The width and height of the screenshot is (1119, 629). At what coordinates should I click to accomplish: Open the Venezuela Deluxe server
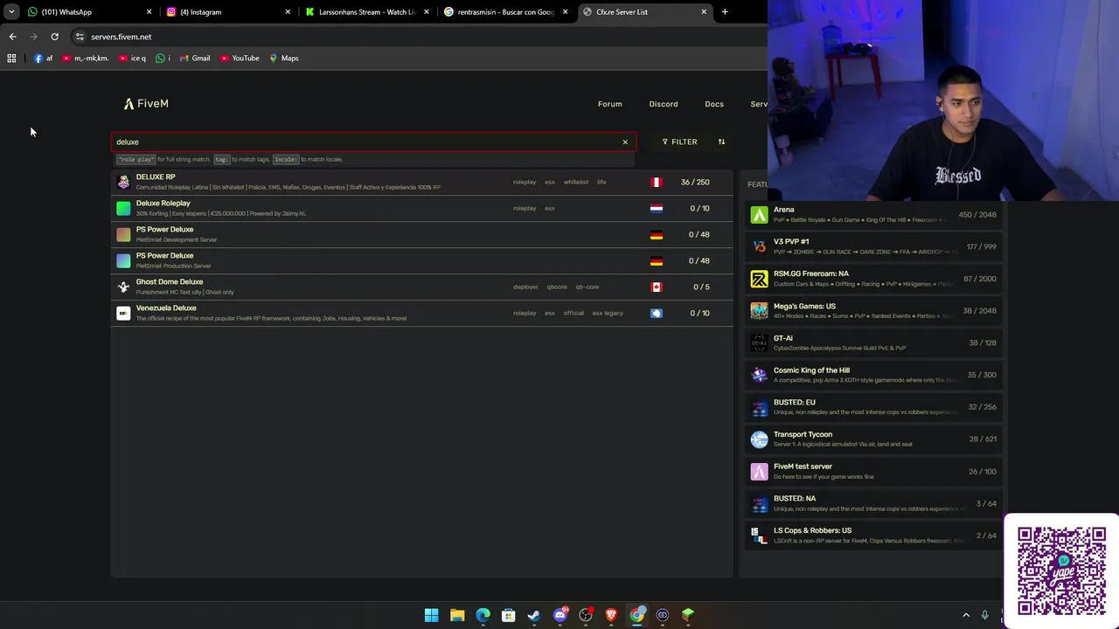coord(421,313)
